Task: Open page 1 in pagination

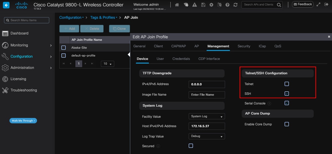Action: [x=79, y=64]
